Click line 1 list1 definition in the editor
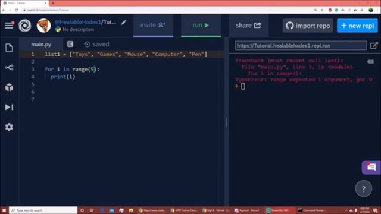The image size is (381, 214). pos(126,54)
